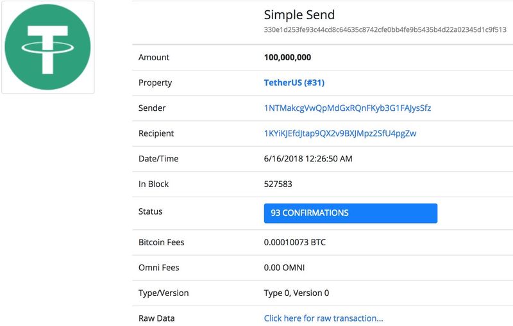
Task: Click the Recipient row label
Action: 156,133
